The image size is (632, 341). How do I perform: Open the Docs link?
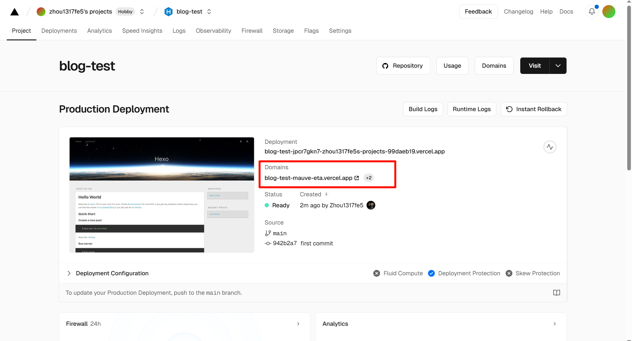566,12
